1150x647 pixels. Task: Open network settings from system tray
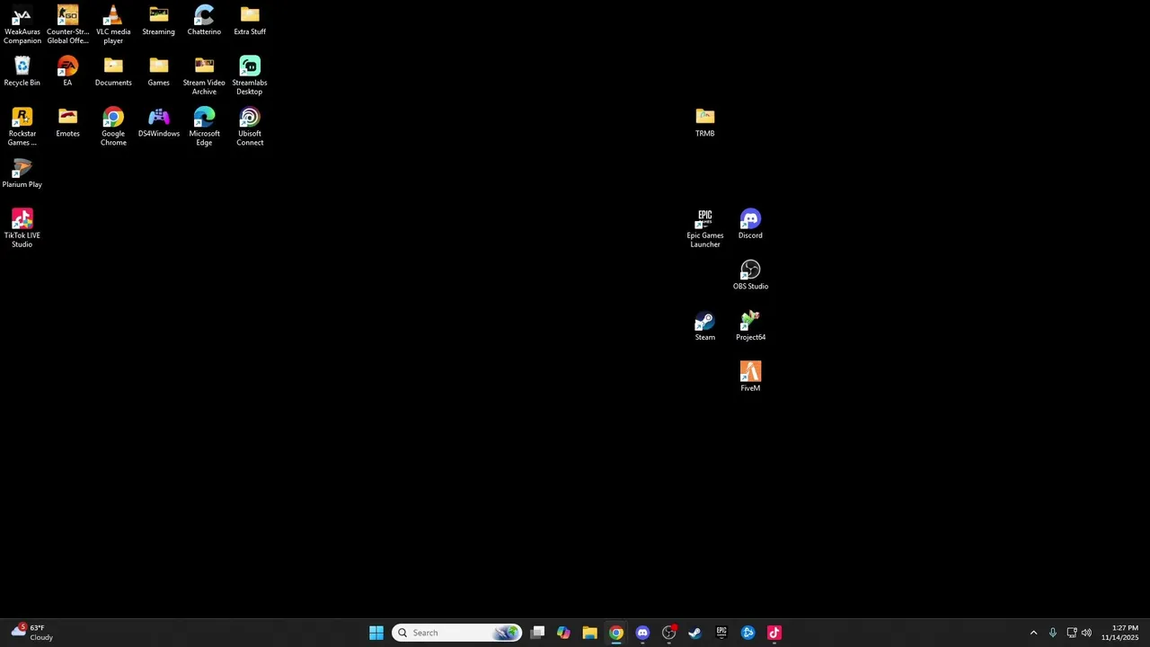tap(1072, 633)
